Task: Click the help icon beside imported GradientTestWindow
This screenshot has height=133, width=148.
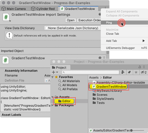Action: tap(100, 58)
